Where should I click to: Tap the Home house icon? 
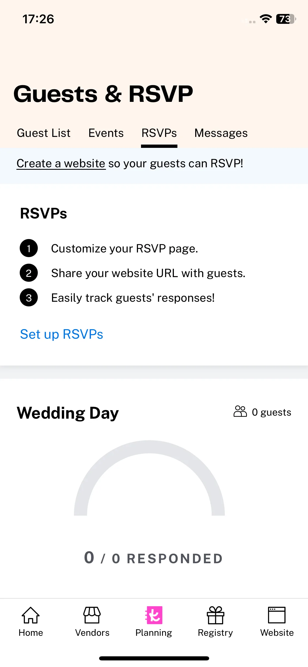31,615
